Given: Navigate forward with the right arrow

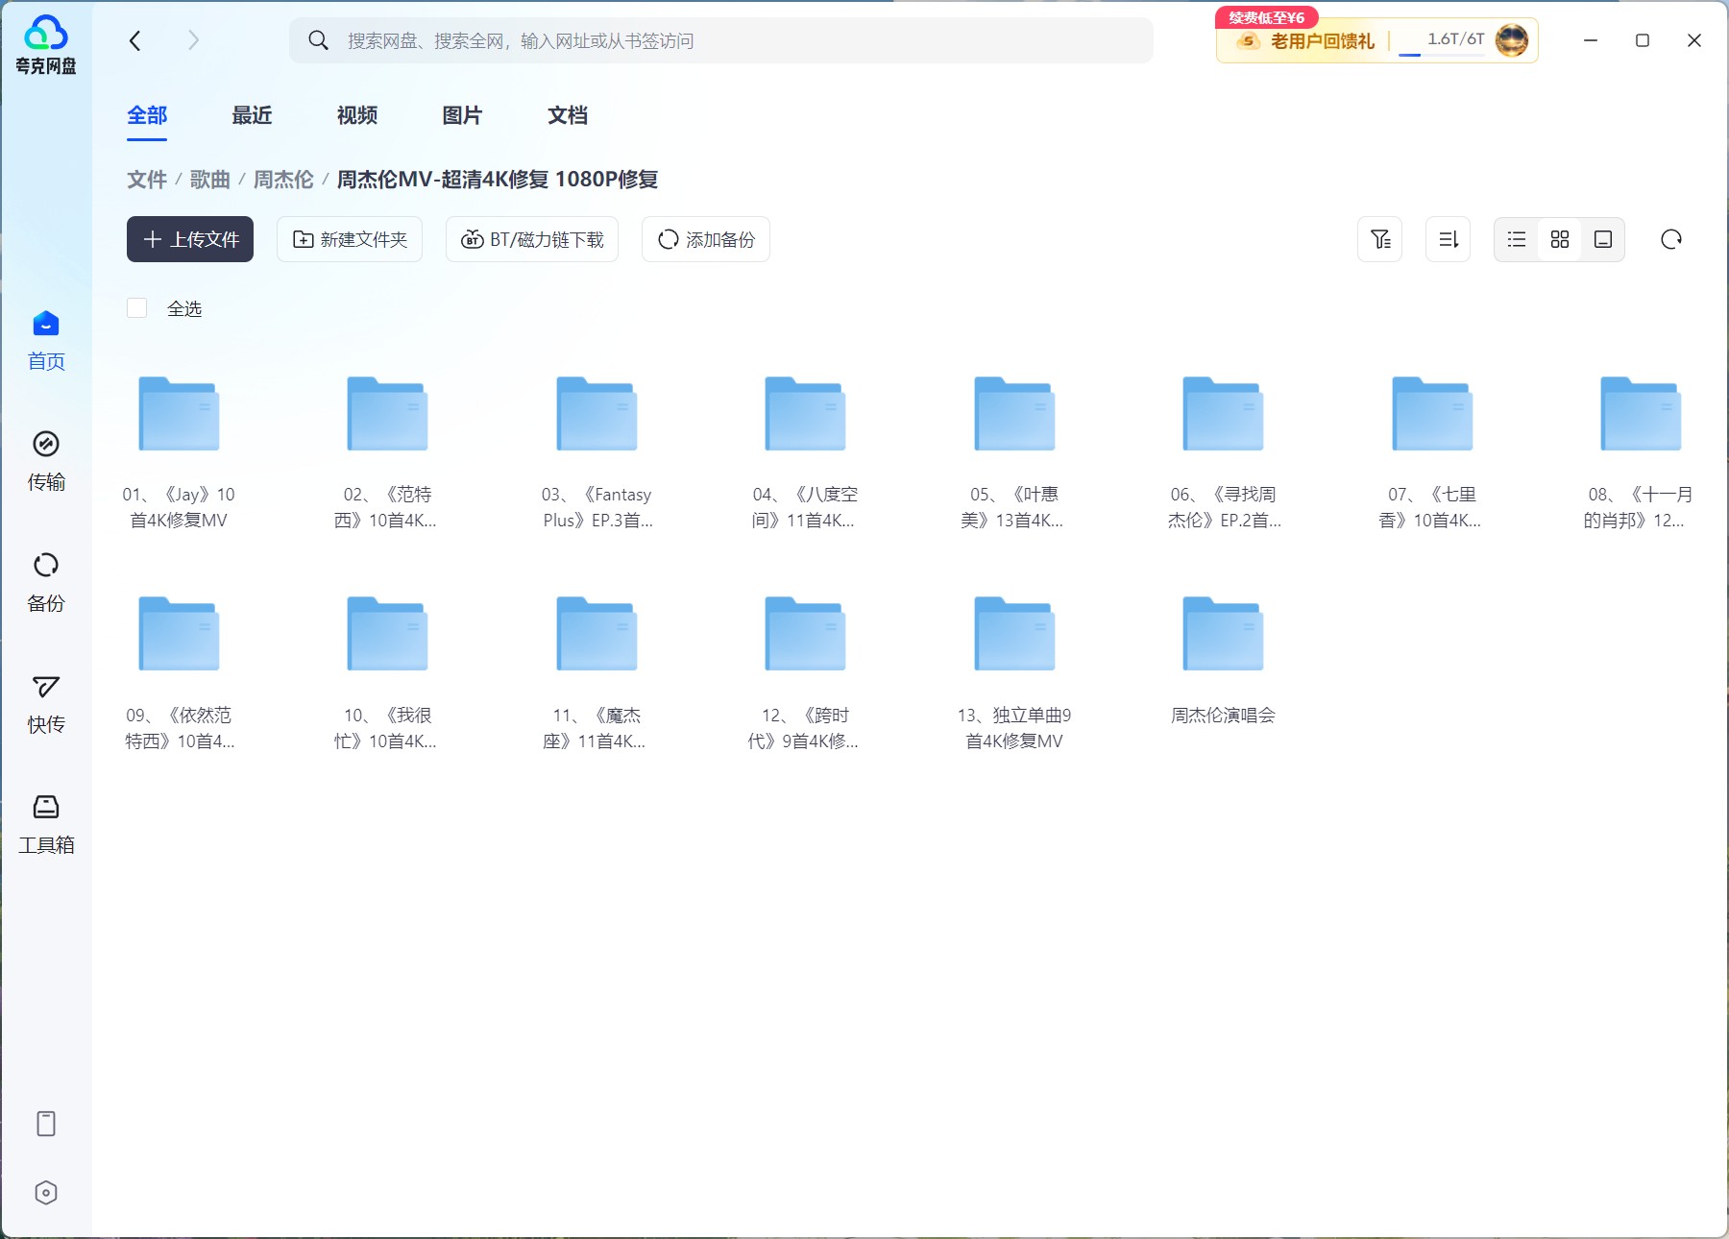Looking at the screenshot, I should (x=193, y=40).
